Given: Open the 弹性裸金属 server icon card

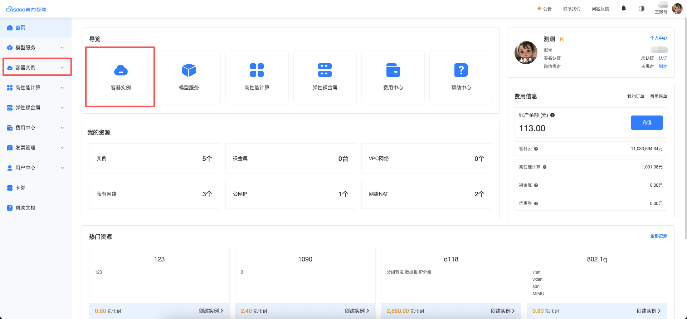Looking at the screenshot, I should 325,77.
